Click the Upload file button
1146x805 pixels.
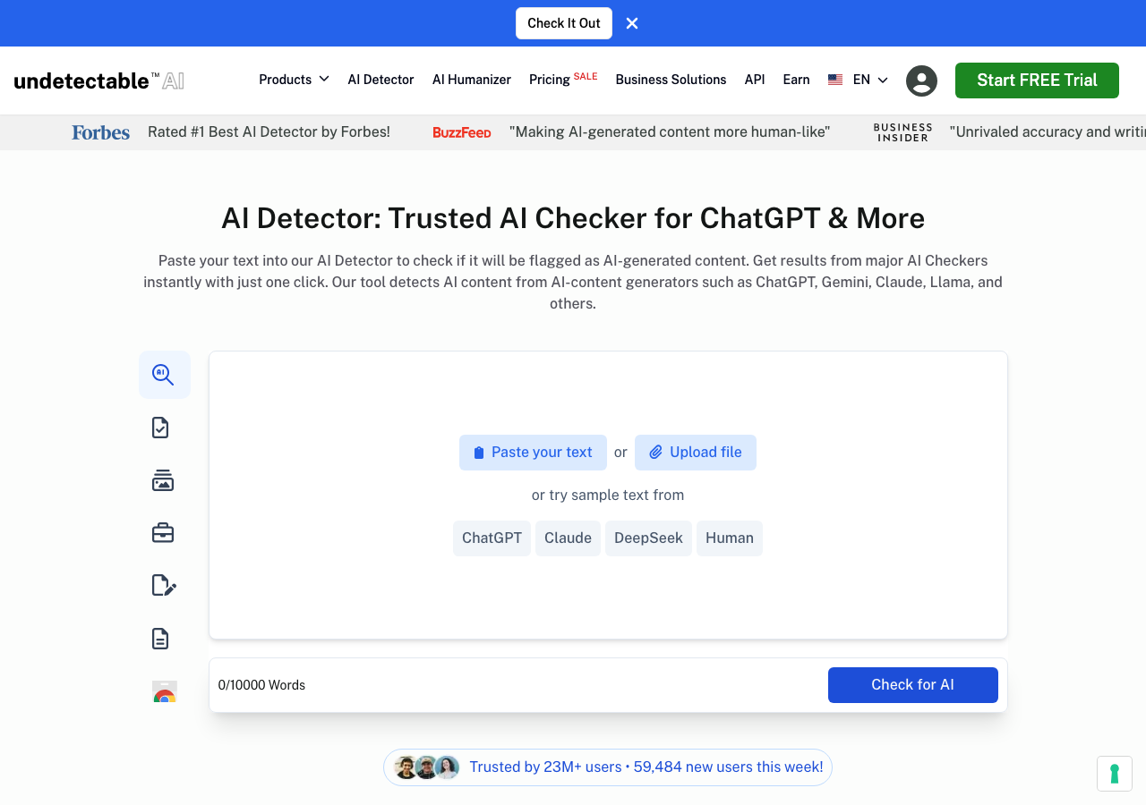696,453
